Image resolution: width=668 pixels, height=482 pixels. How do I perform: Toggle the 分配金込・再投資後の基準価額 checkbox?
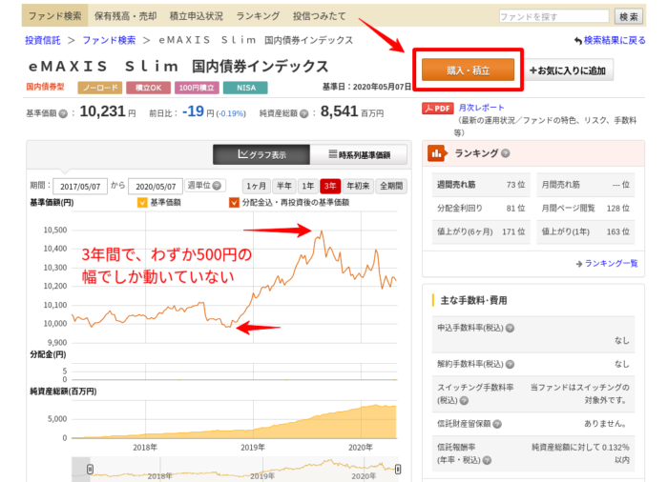[234, 203]
